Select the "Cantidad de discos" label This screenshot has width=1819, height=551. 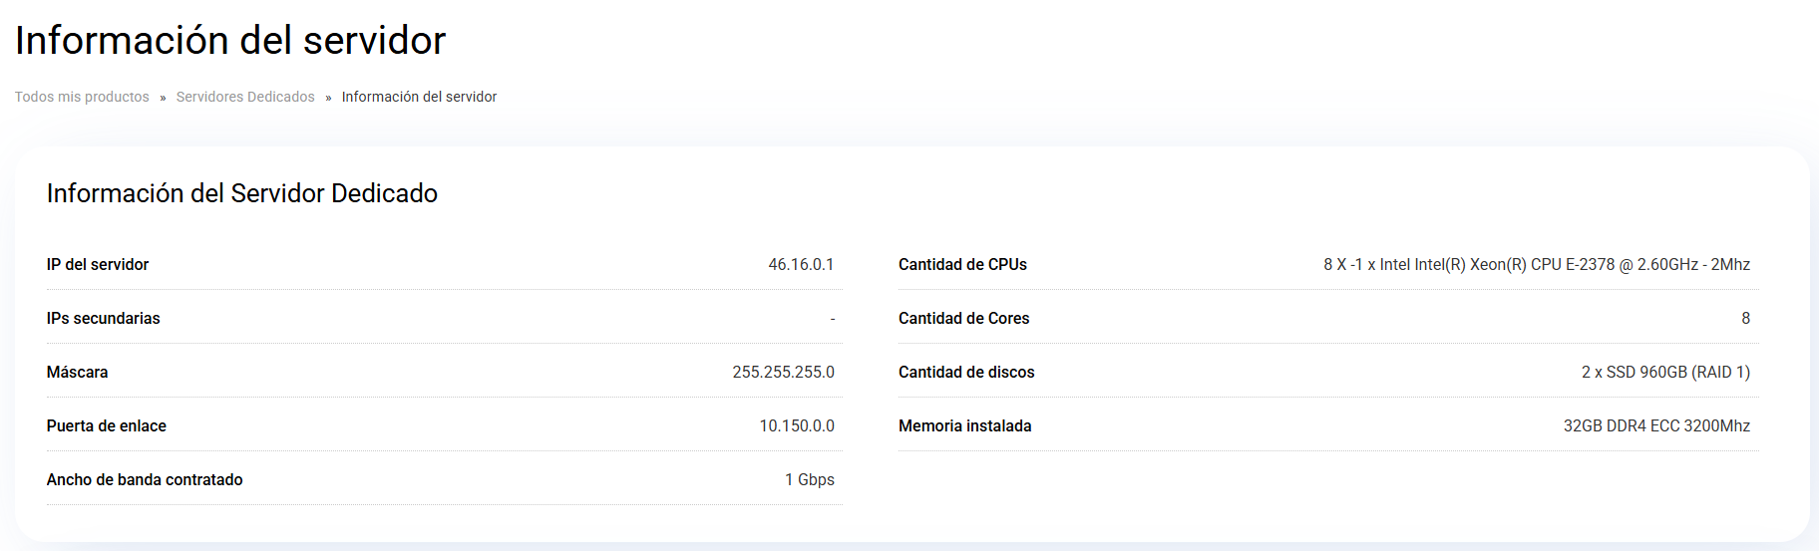(x=966, y=373)
